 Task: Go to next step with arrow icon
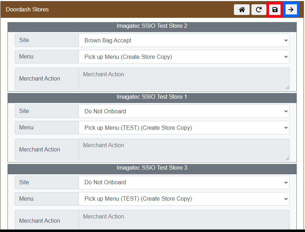click(x=291, y=10)
